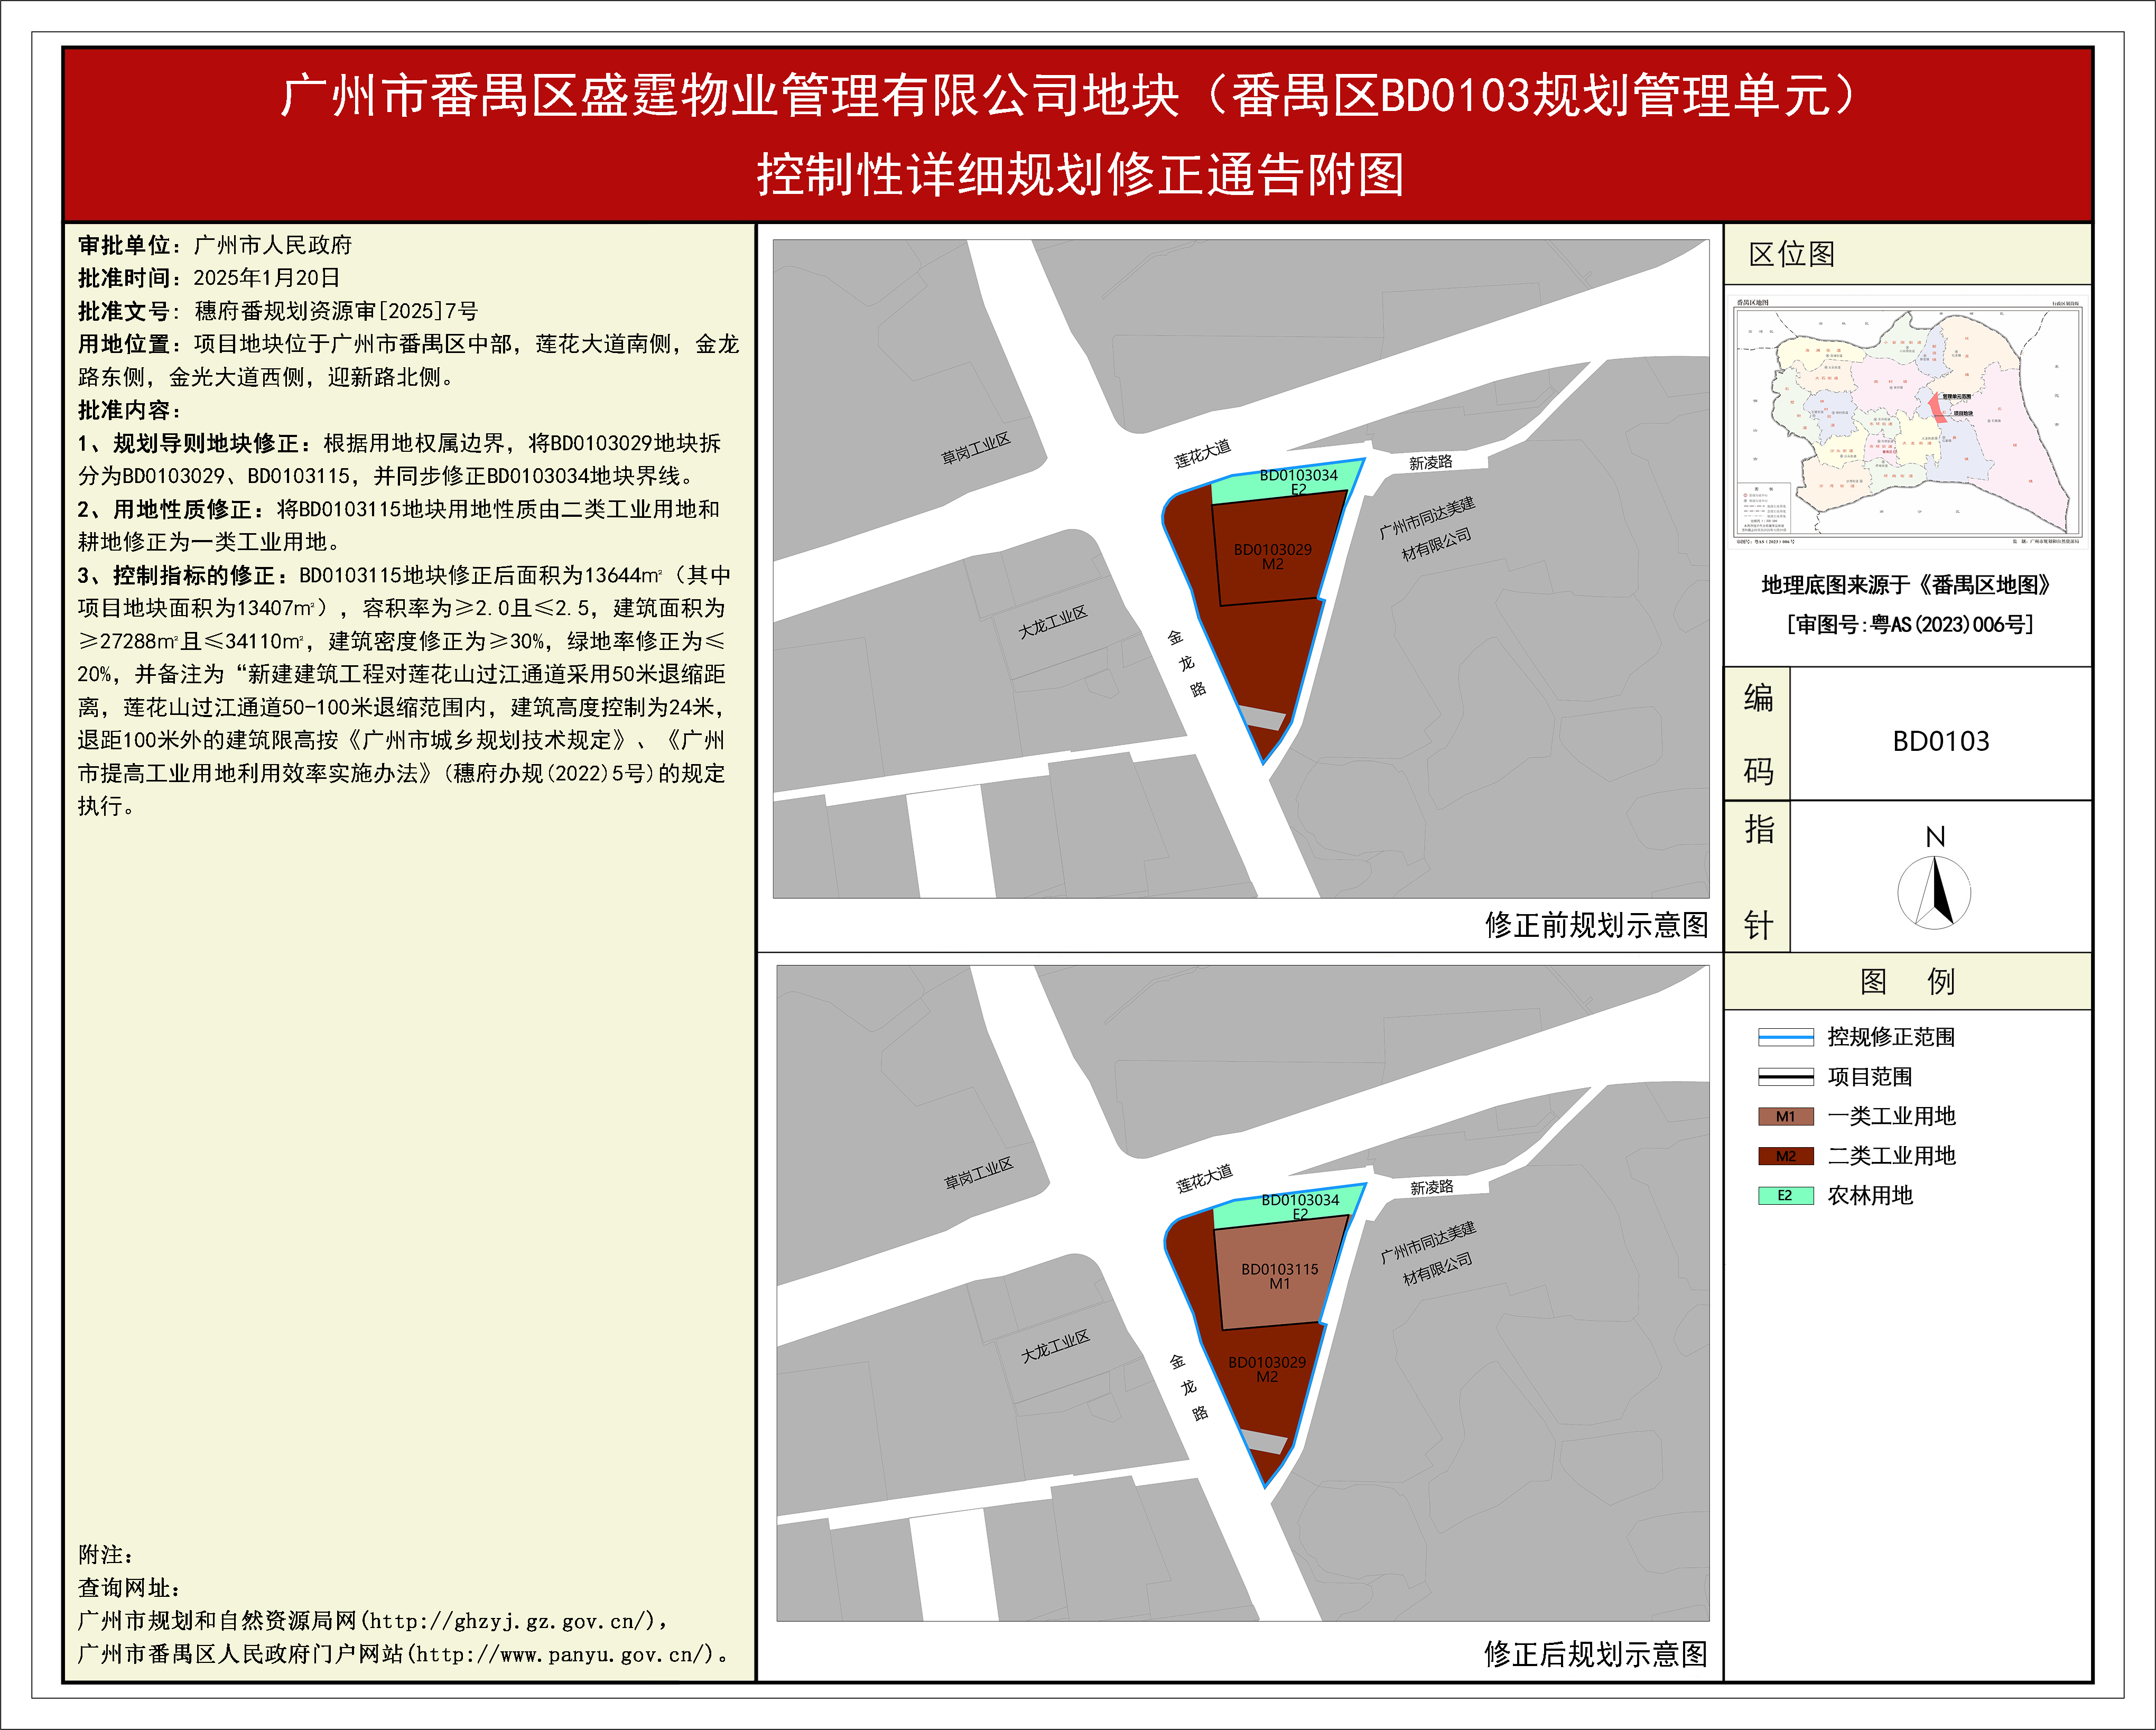Click the 修正后规划示意图 caption
The width and height of the screenshot is (2156, 1730).
click(1595, 1654)
